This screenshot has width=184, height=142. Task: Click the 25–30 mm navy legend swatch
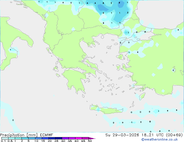59,138
